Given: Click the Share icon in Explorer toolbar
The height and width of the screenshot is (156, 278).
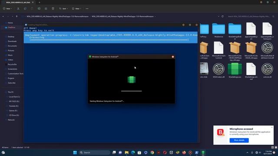Looking at the screenshot, I should click(46, 9).
